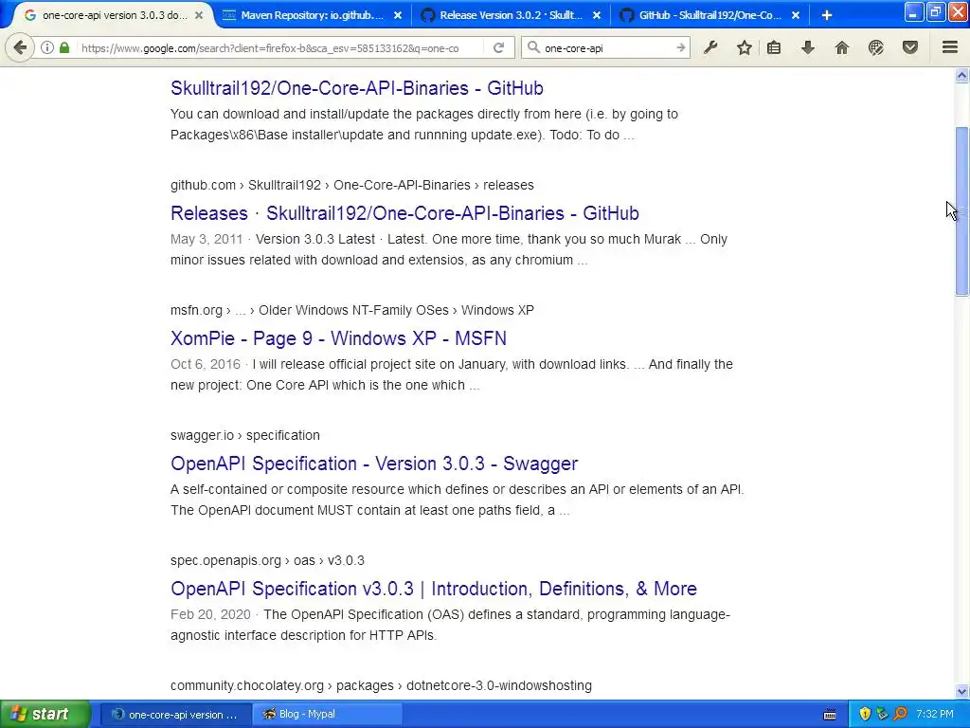Open Releases · Skulltrail192/One-Core-API-Binaries link
The height and width of the screenshot is (728, 970).
click(404, 213)
